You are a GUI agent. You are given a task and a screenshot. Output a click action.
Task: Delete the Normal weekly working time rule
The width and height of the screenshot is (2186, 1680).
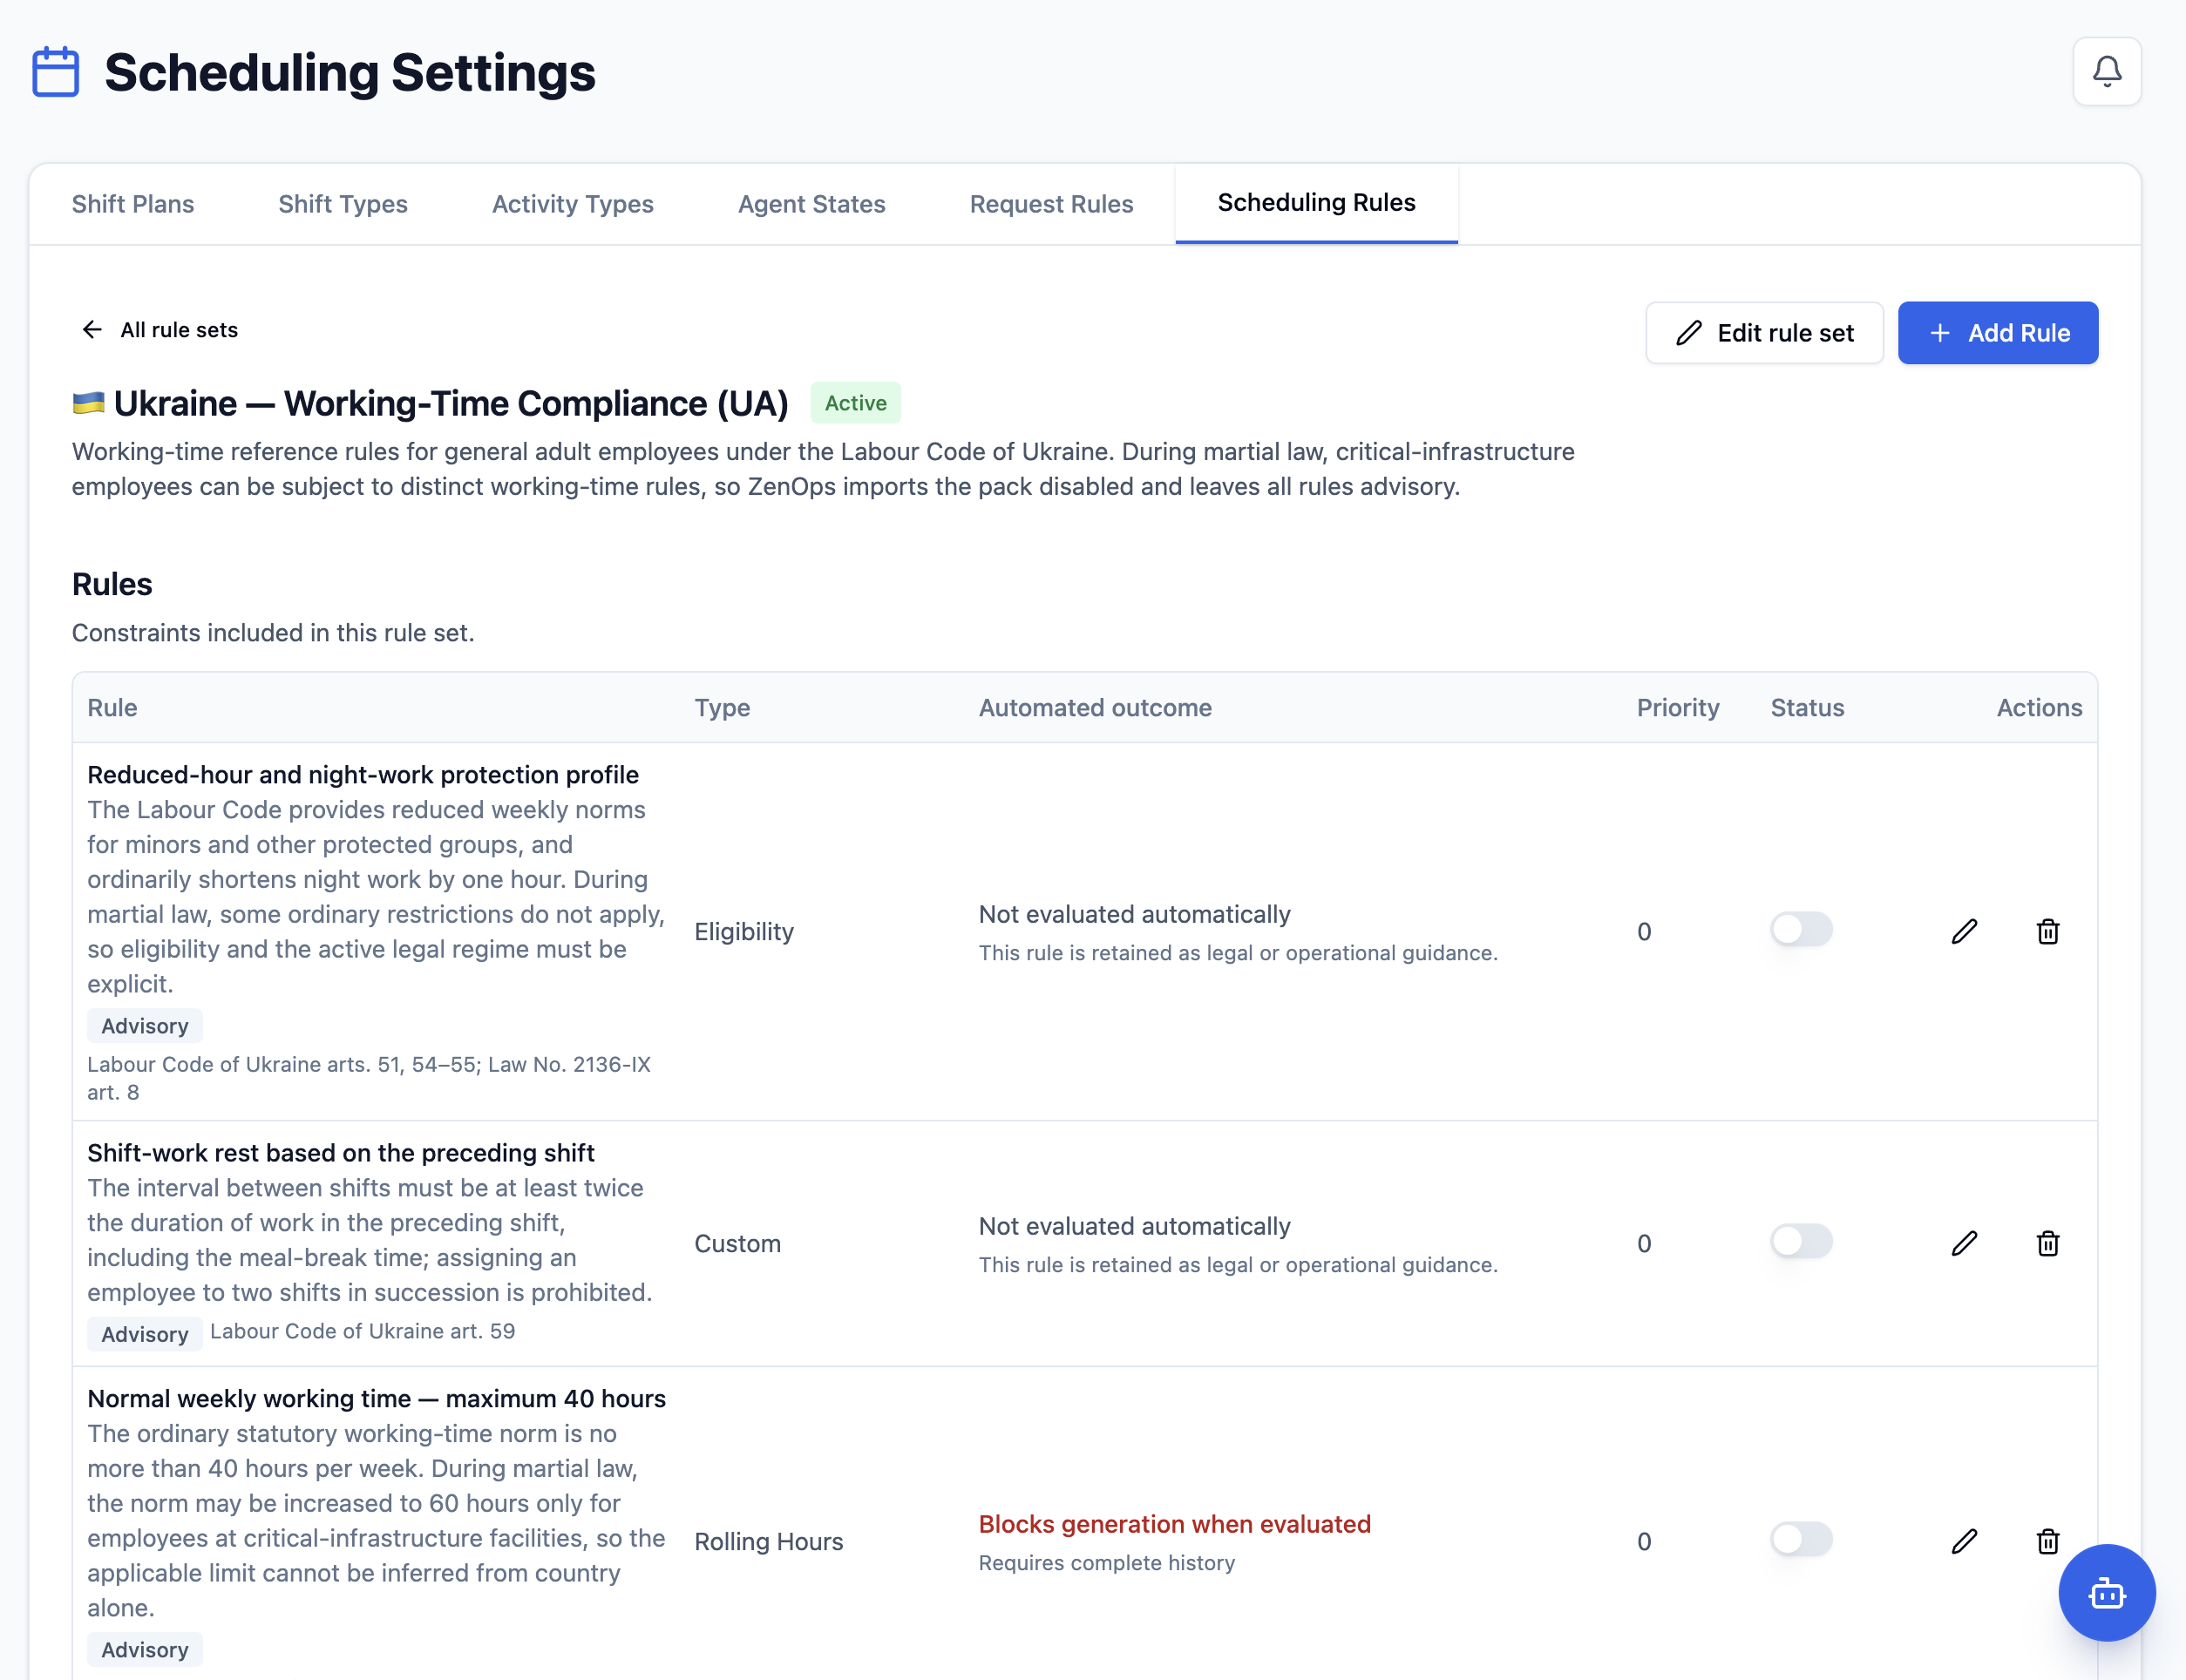2047,1541
